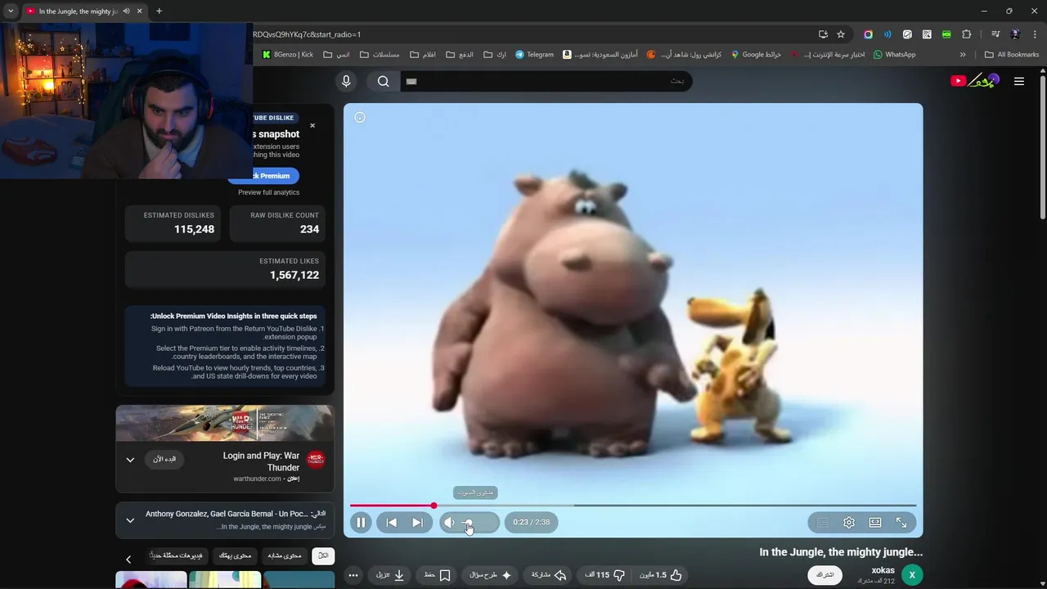Viewport: 1047px width, 589px height.
Task: Click the War Thunder ad start-now button
Action: [164, 459]
